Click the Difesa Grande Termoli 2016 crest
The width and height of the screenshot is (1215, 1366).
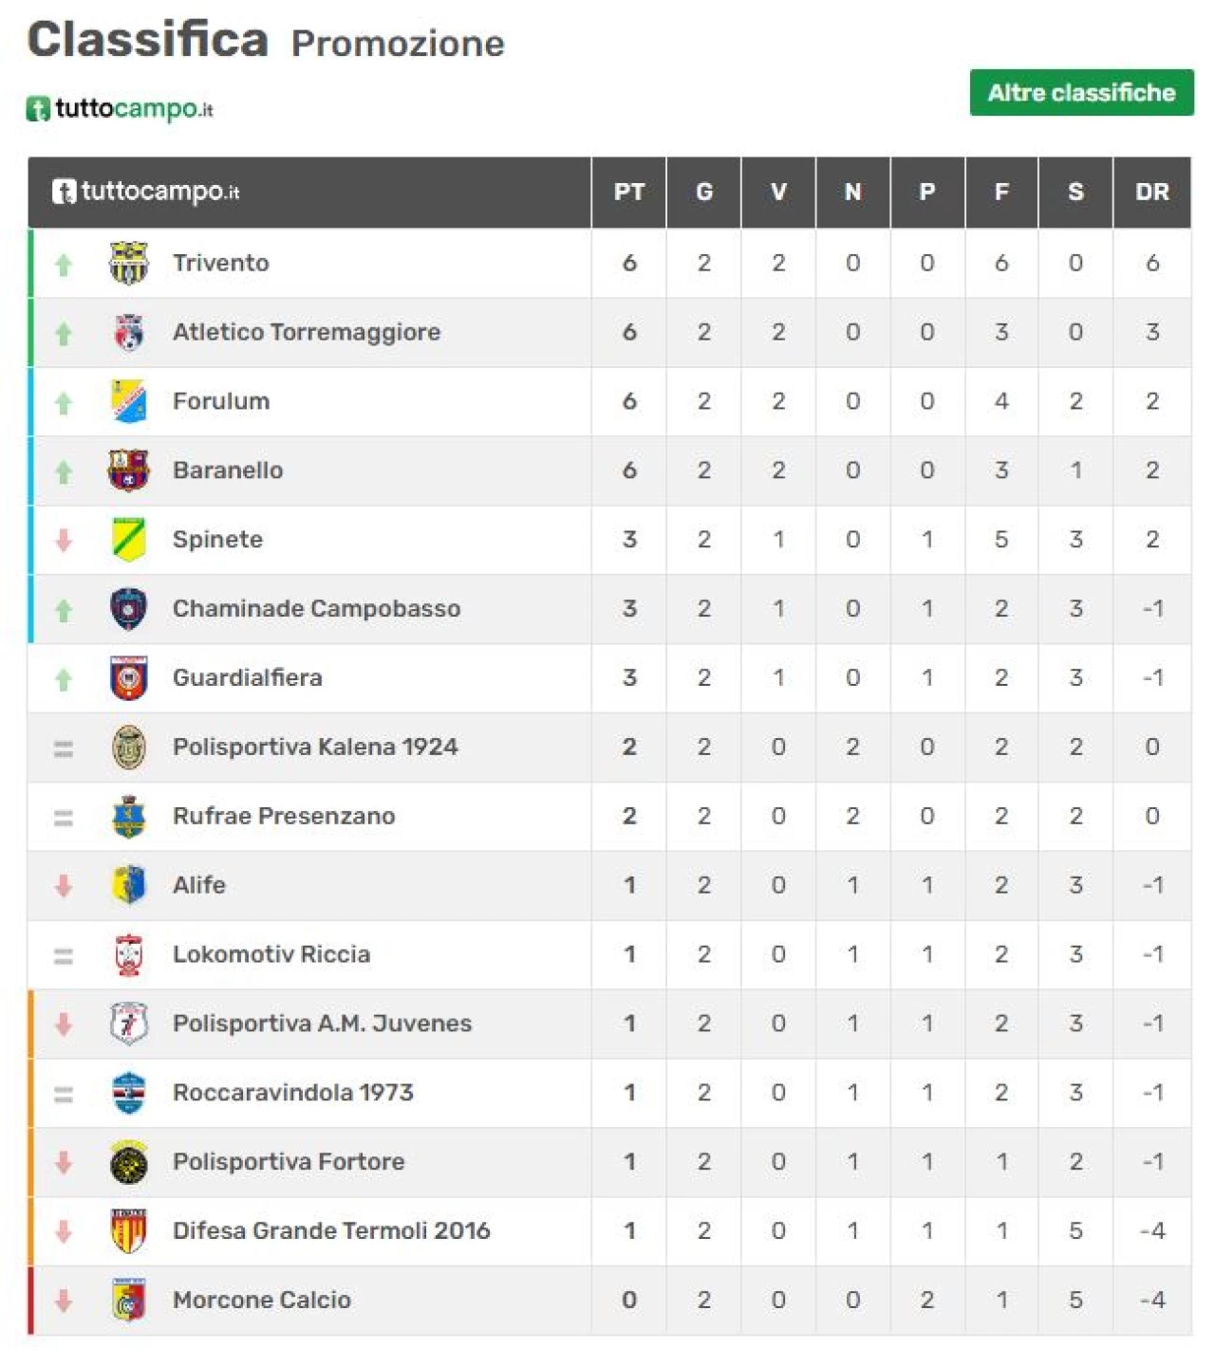[128, 1231]
